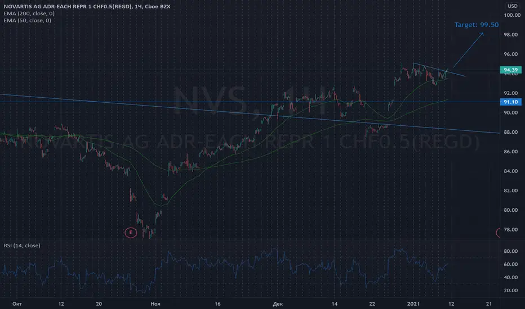This screenshot has height=309, width=525.
Task: Click the RSI 20.00 scale label
Action: pyautogui.click(x=511, y=290)
